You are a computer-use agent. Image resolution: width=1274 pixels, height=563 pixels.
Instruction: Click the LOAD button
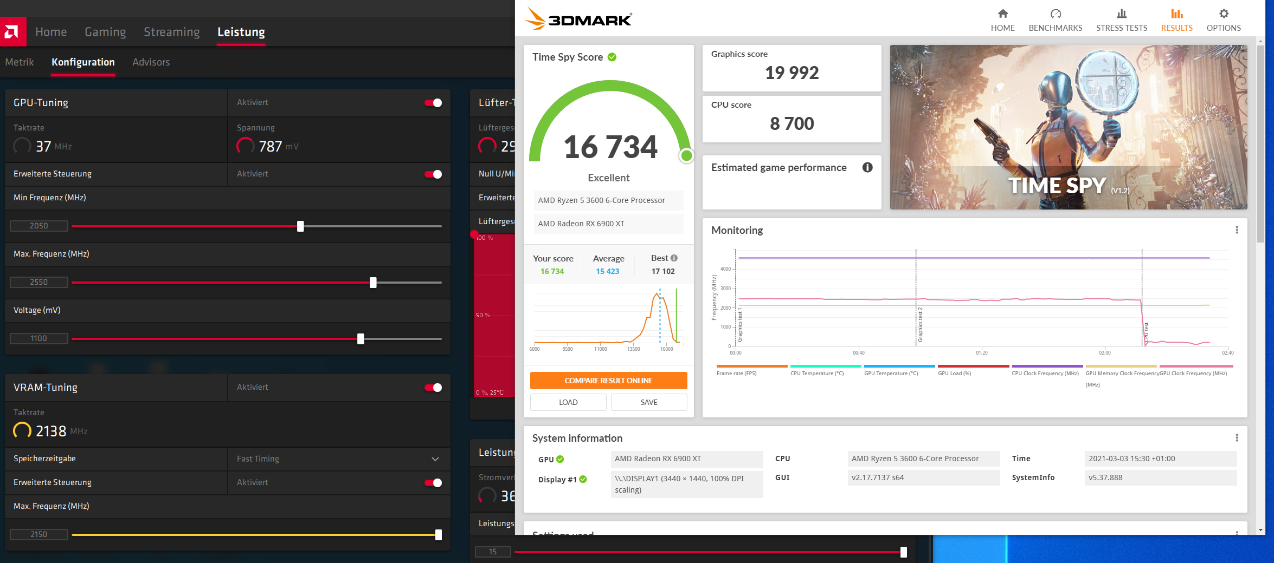pos(568,402)
